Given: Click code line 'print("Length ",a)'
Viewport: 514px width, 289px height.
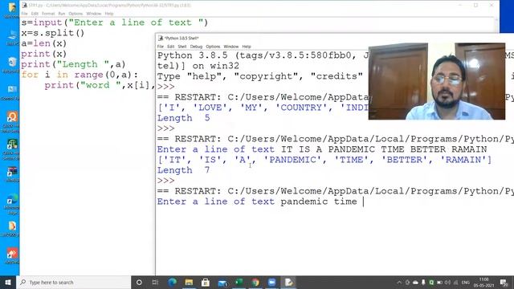Looking at the screenshot, I should pyautogui.click(x=73, y=64).
